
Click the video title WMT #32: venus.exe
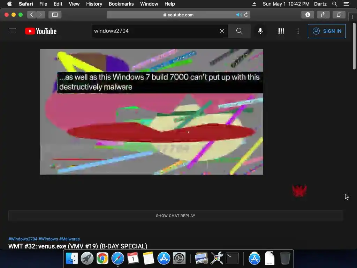(78, 246)
